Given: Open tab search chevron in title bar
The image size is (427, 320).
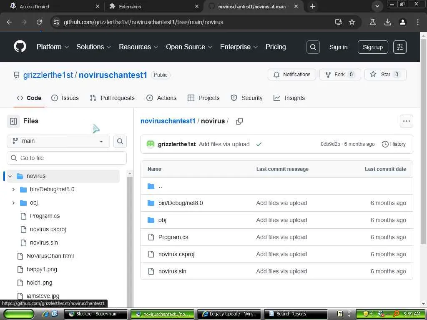Looking at the screenshot, I should tap(377, 6).
